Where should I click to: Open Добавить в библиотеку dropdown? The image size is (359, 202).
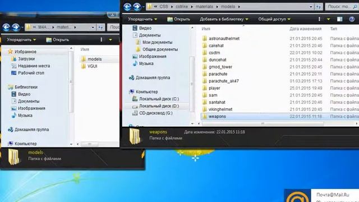[224, 19]
